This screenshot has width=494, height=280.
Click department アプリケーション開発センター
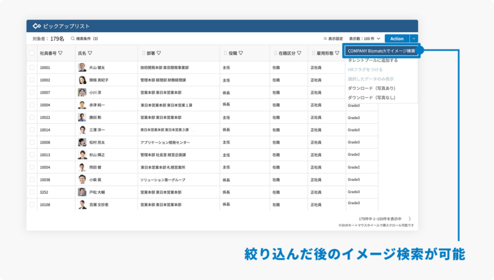(165, 142)
